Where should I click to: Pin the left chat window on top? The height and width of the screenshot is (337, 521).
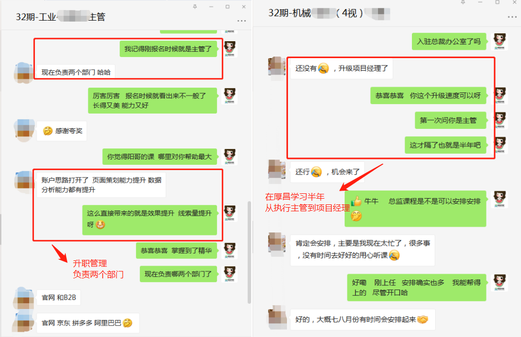(195, 7)
